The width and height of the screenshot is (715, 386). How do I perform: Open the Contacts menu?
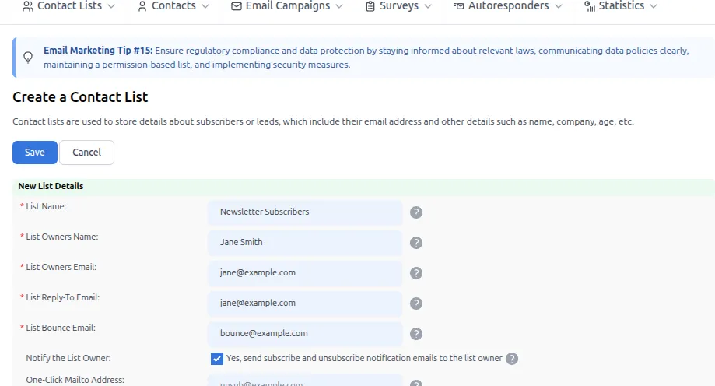point(173,6)
